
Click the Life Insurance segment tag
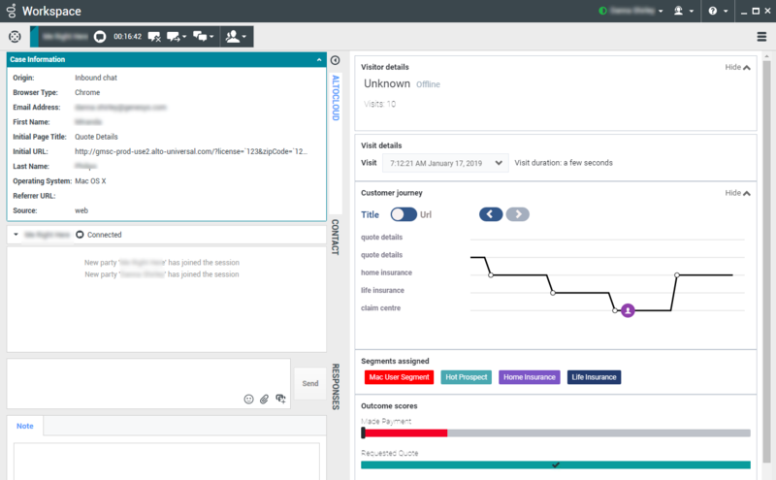594,377
